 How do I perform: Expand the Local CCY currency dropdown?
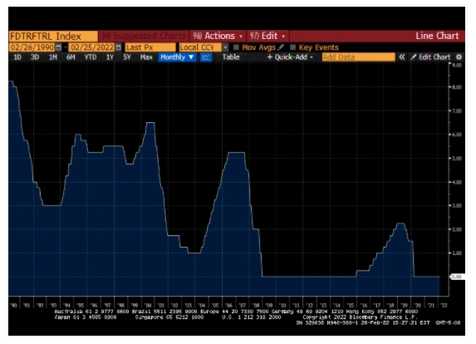(225, 47)
